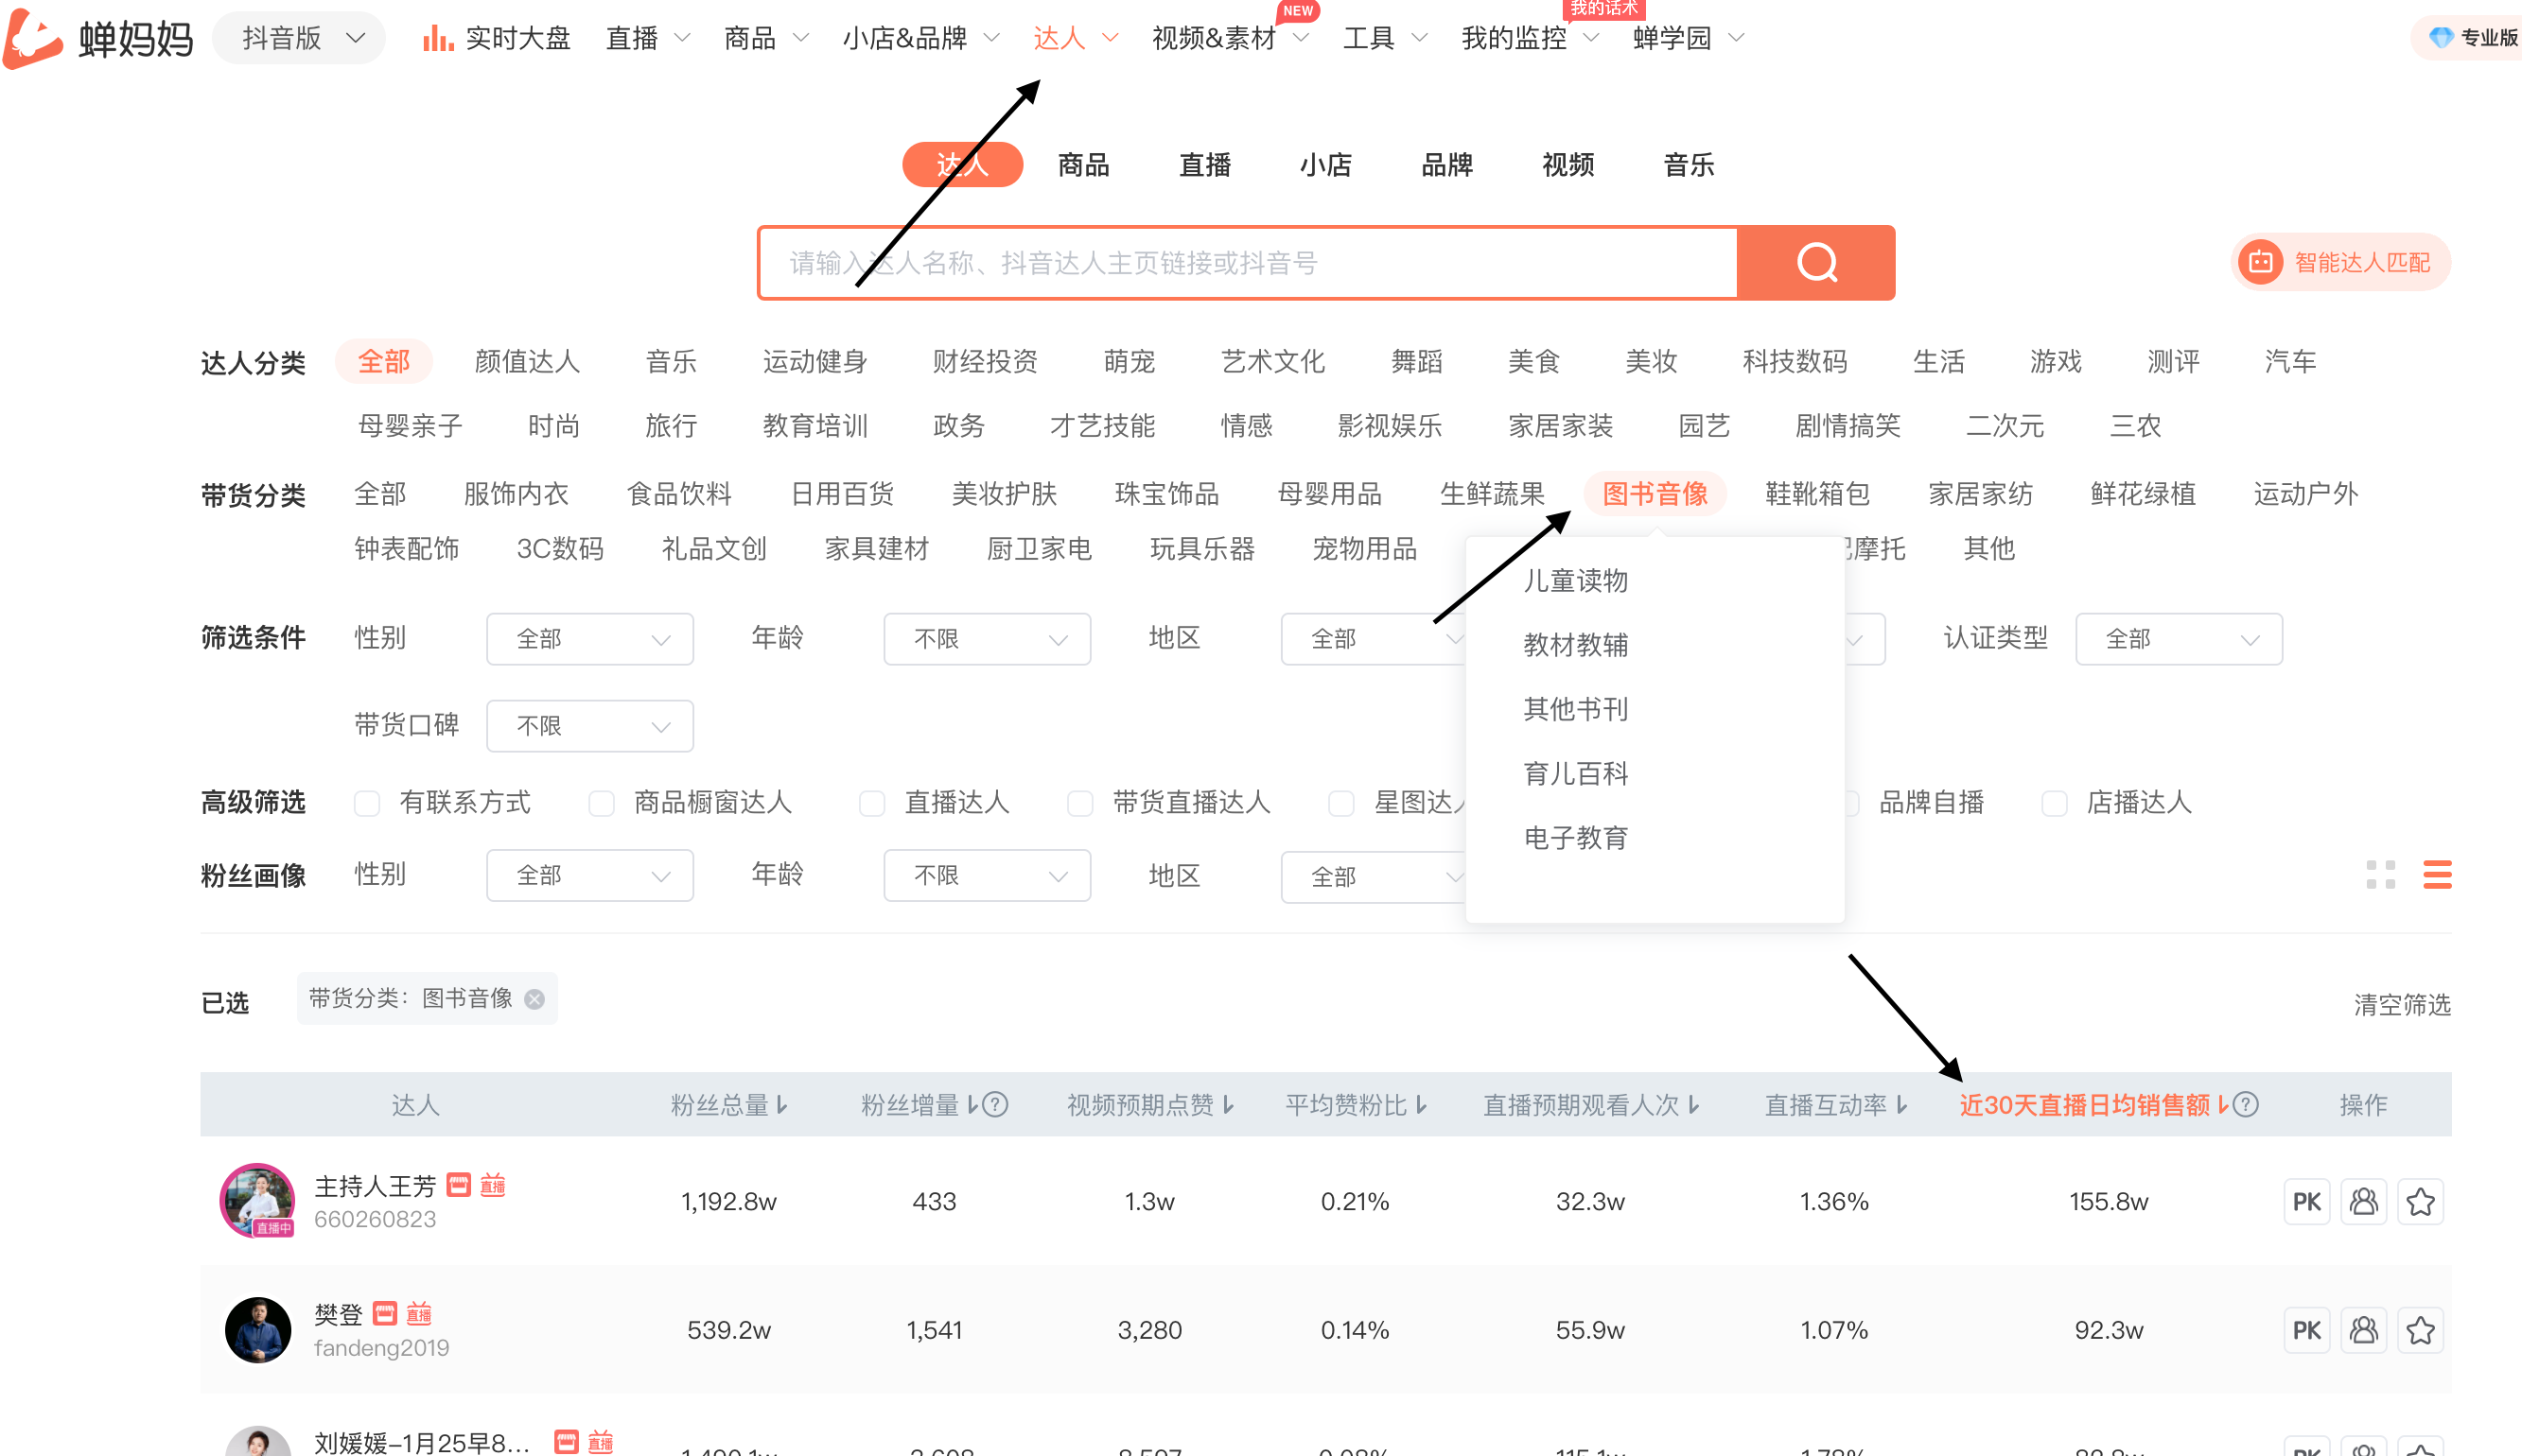The height and width of the screenshot is (1456, 2522).
Task: Open the 带货口碑 dropdown
Action: click(590, 726)
